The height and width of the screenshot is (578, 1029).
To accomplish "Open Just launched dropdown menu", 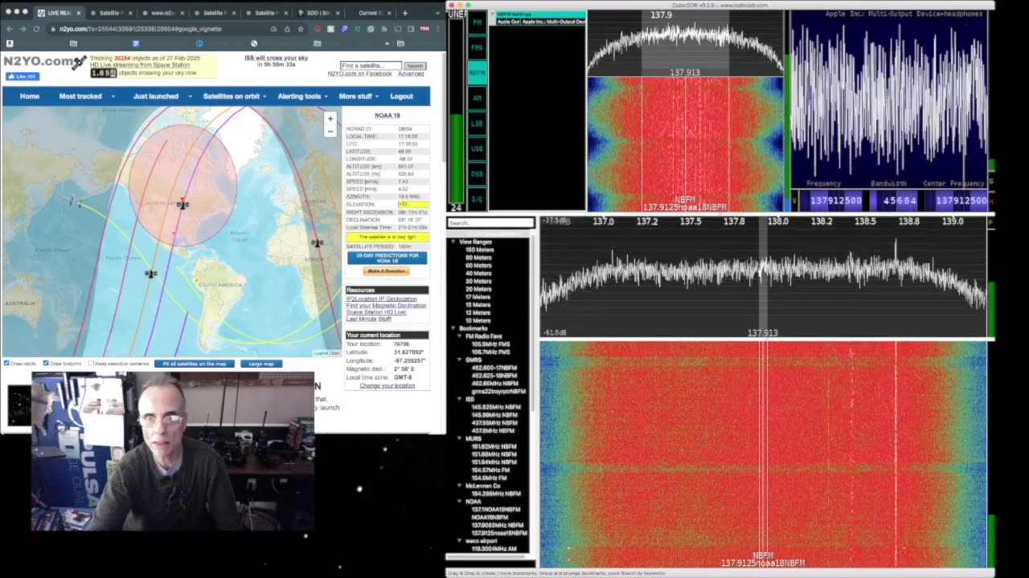I will pos(162,96).
